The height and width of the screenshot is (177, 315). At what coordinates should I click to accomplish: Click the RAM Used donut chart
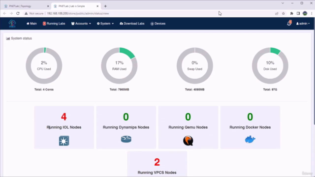click(x=119, y=65)
